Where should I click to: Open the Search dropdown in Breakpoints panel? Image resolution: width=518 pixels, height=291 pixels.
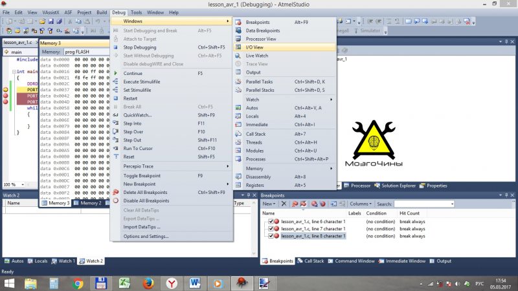click(452, 204)
